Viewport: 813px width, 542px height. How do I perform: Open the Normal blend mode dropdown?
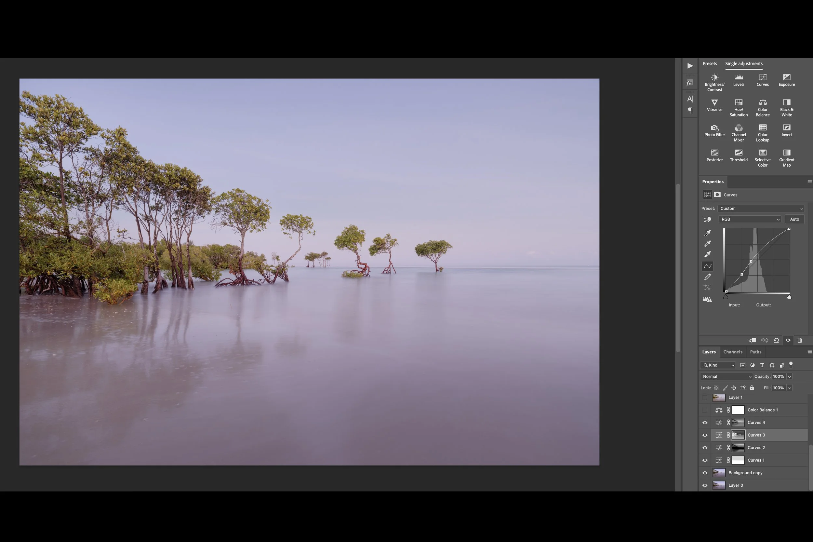[x=726, y=376]
